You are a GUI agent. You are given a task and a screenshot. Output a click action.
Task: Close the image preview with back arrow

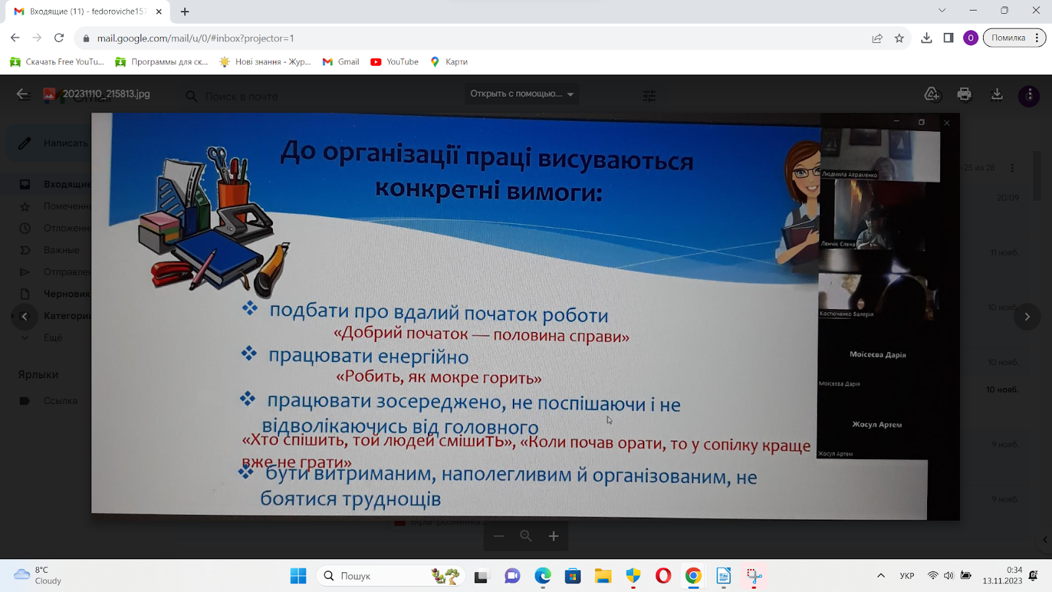pyautogui.click(x=22, y=94)
